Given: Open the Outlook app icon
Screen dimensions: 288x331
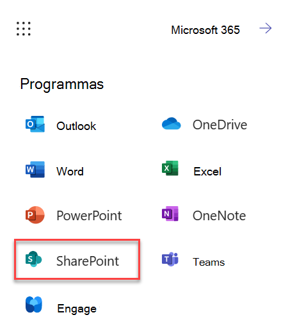Looking at the screenshot, I should 35,124.
